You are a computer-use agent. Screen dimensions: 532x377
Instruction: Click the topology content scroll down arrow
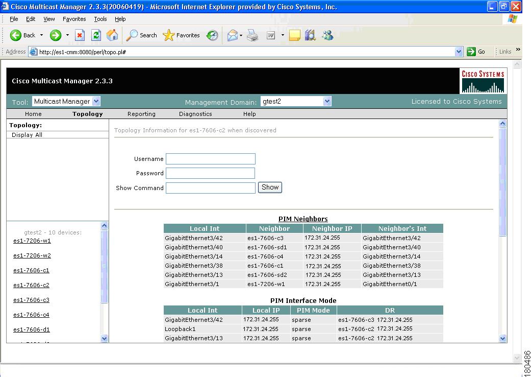503,338
